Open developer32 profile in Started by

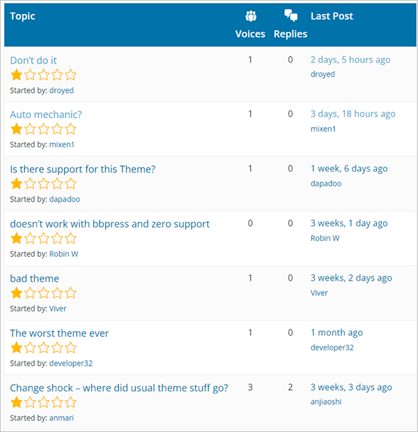click(x=71, y=363)
